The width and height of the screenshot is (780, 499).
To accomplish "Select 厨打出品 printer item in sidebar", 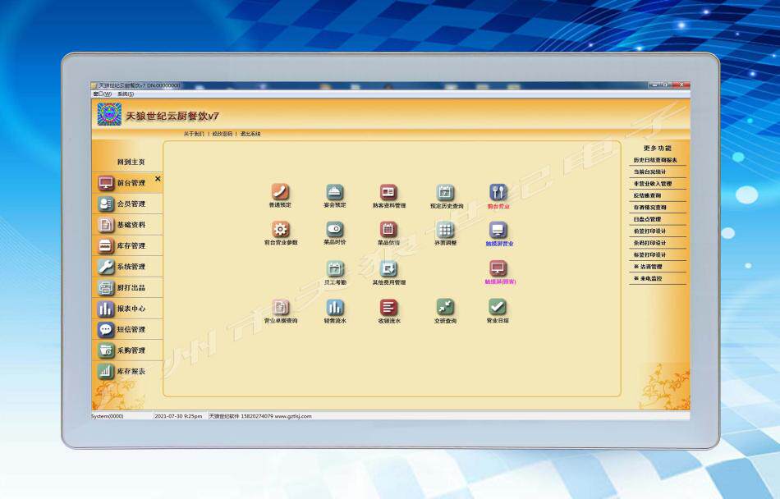I will 127,287.
